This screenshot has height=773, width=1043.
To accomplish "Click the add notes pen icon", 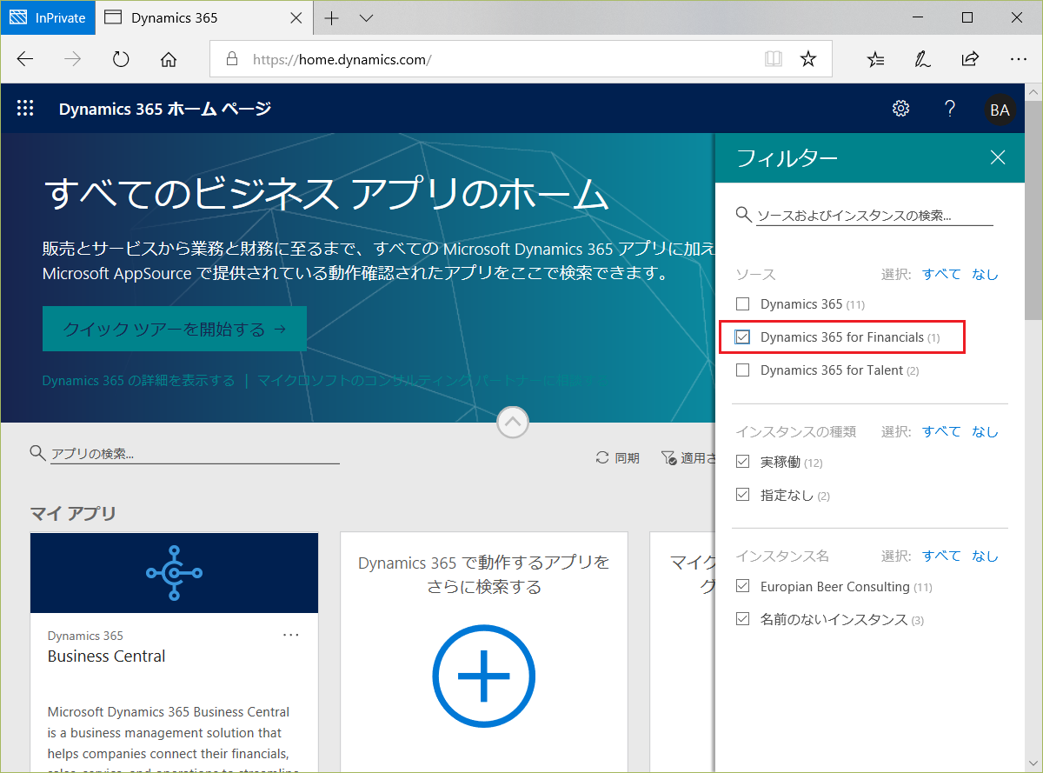I will (x=923, y=59).
